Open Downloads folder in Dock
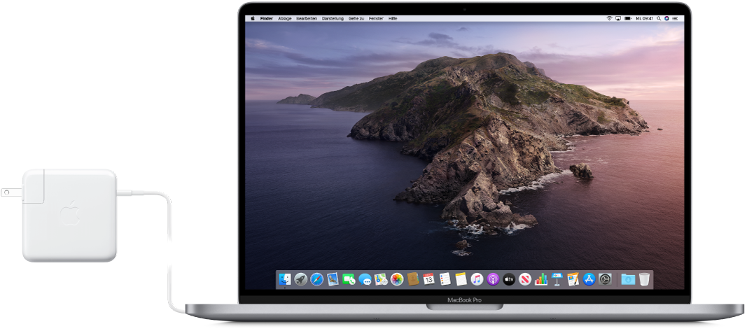 [x=628, y=279]
